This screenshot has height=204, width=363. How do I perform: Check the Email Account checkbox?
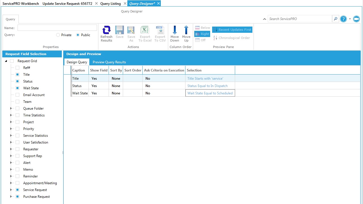click(17, 95)
